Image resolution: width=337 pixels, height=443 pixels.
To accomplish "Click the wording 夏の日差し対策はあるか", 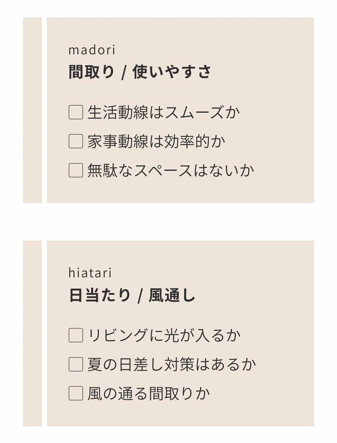I will tap(171, 365).
